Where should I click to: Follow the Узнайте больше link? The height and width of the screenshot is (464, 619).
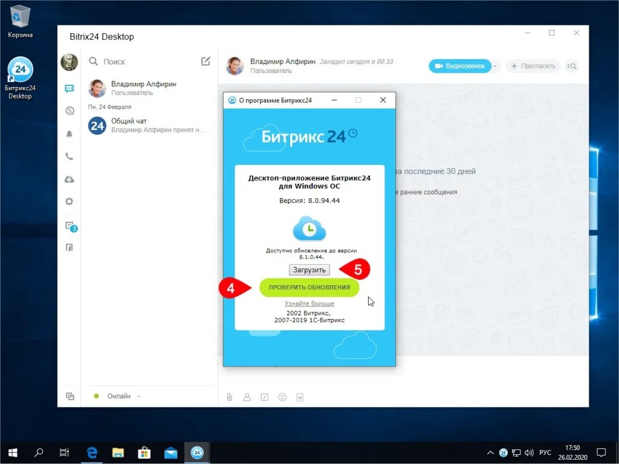click(309, 303)
